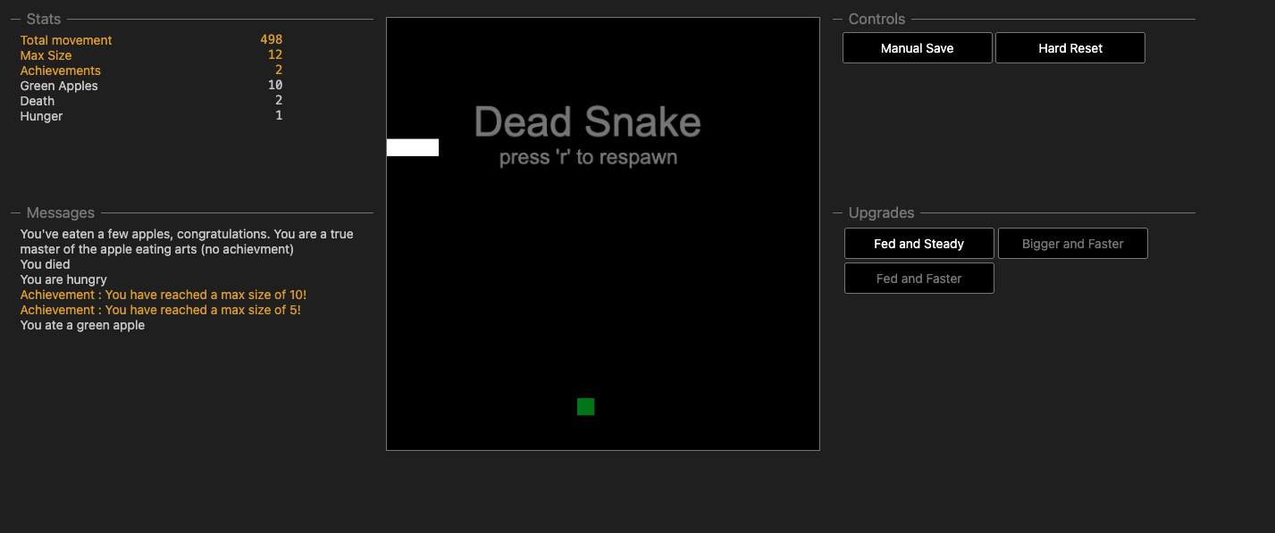Click the green apple in the game
Screen dimensions: 1275x533
586,407
